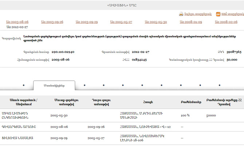244x150 pixels.
Task: Click entry date 2005-05-30 in ՍԻԿԱ ԼԻՄԻԹԵԴ row
Action: point(59,116)
